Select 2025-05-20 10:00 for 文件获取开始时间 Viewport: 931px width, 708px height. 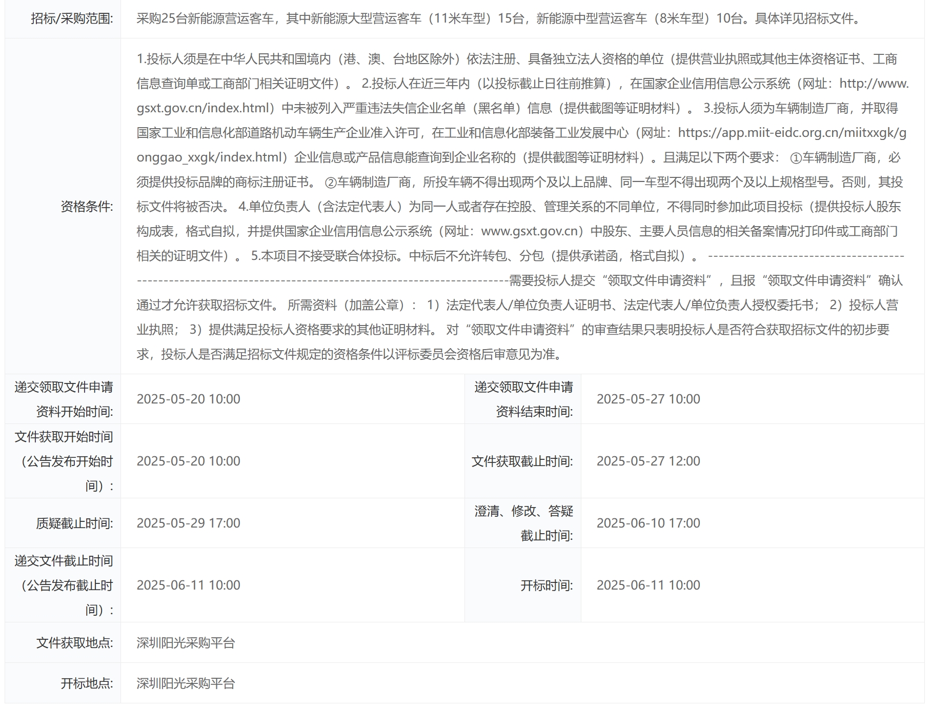189,461
